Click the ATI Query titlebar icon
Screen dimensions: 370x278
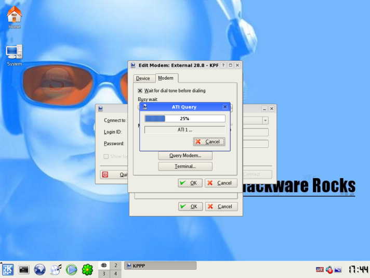coord(144,107)
